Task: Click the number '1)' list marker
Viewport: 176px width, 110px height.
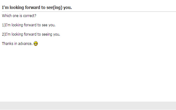Action: coord(4,25)
